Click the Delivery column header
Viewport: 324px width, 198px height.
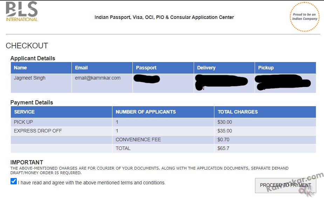click(x=224, y=68)
